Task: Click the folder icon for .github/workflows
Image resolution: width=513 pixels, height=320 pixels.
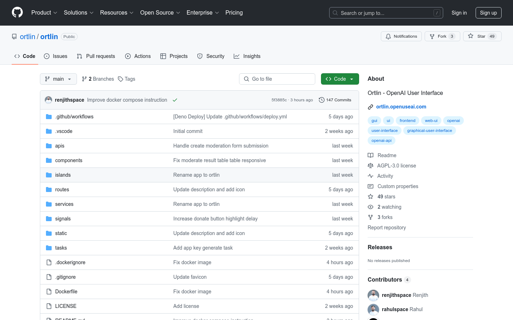Action: [49, 117]
